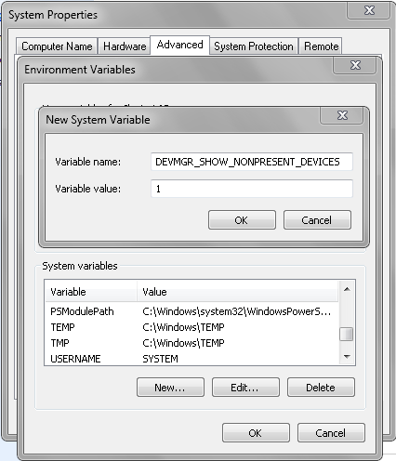
Task: Open the Remote tab
Action: (x=321, y=46)
